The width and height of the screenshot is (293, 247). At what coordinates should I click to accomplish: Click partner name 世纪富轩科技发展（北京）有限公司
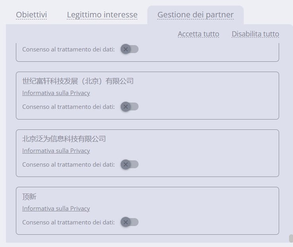point(78,81)
